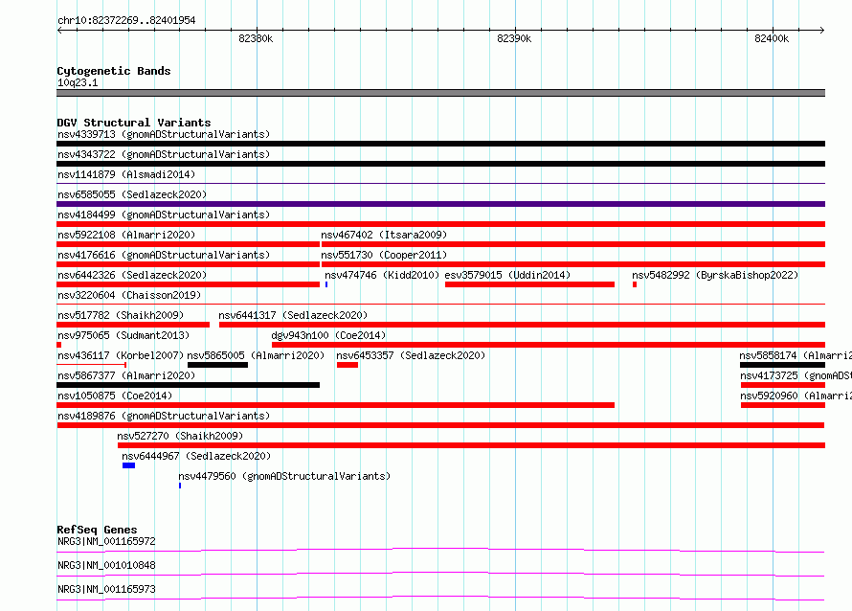Click the nsv6441317 (Sedlazeck2020) label
The width and height of the screenshot is (852, 611).
[293, 315]
